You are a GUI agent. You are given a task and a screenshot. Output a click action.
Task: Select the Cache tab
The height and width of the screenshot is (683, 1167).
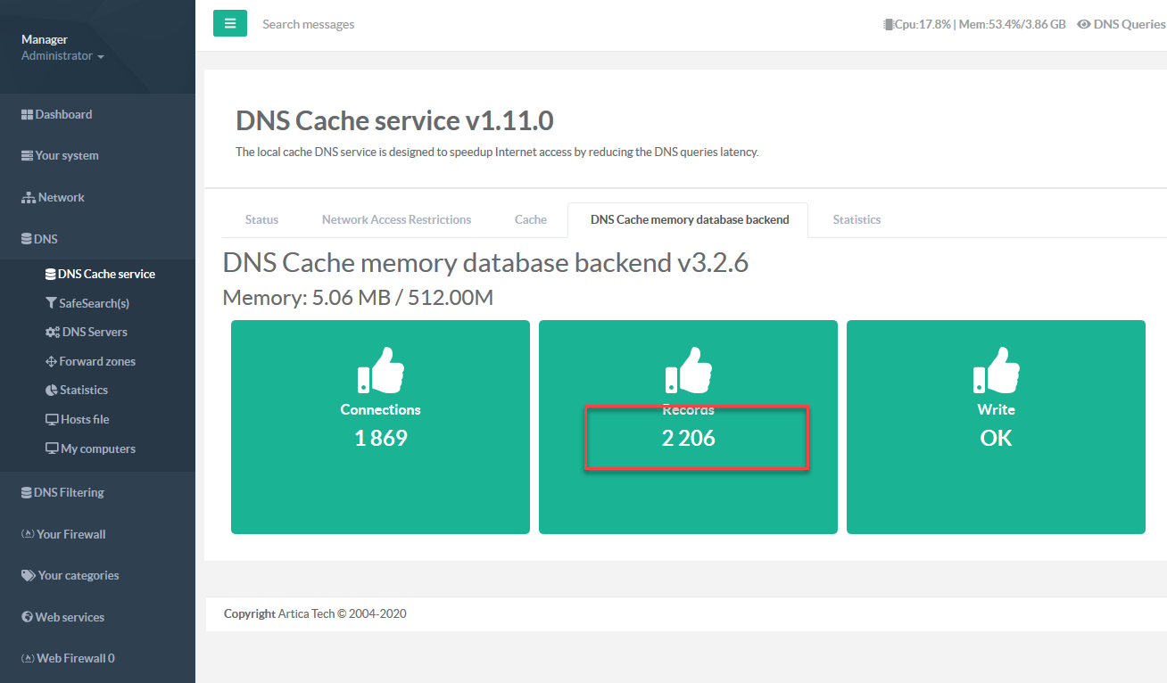pyautogui.click(x=530, y=219)
